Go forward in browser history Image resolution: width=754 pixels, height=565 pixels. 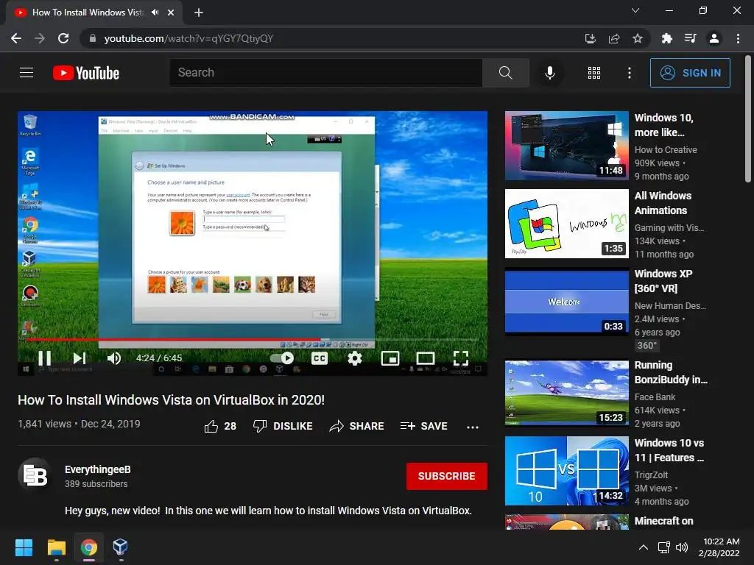tap(40, 38)
